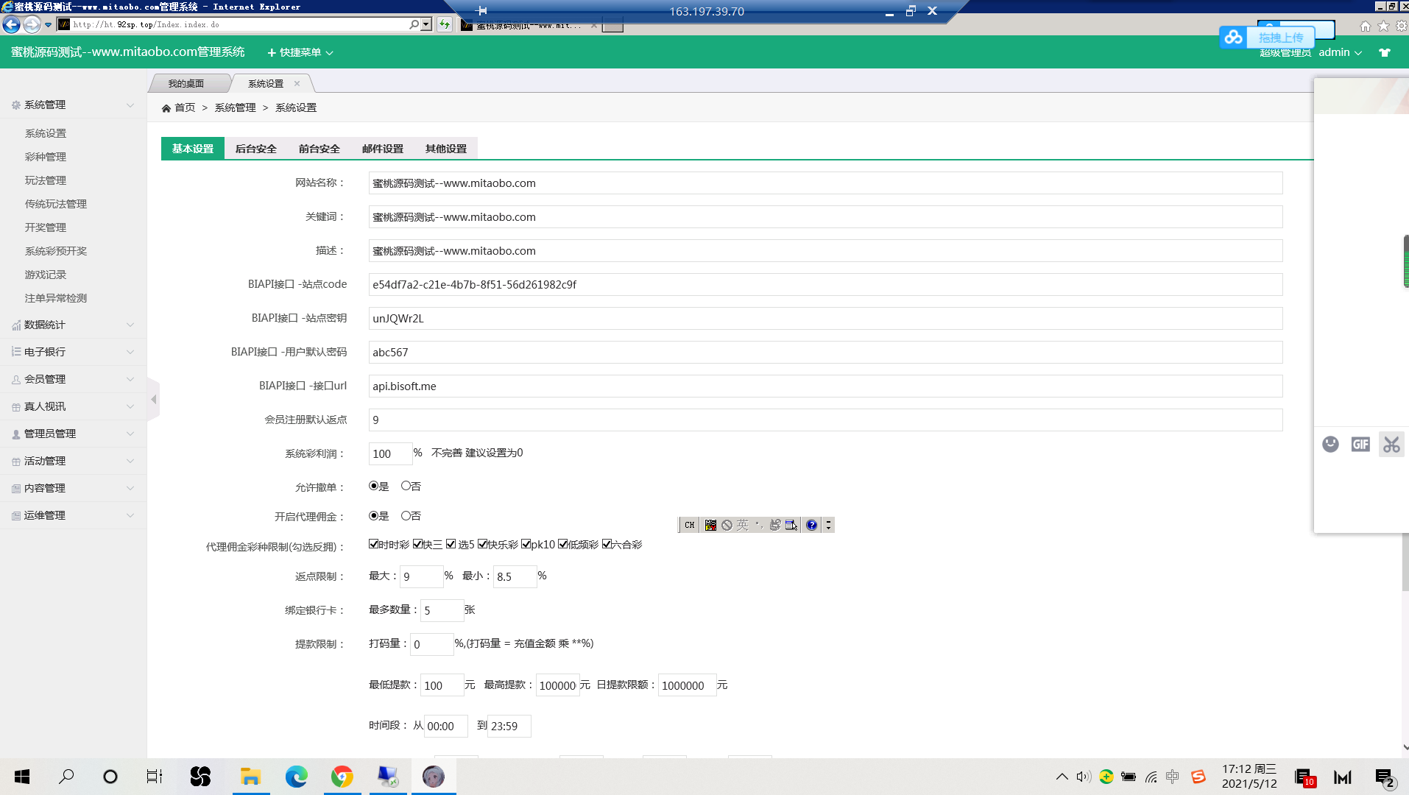Click the scissors screenshot icon
The image size is (1409, 795).
pos(1391,445)
